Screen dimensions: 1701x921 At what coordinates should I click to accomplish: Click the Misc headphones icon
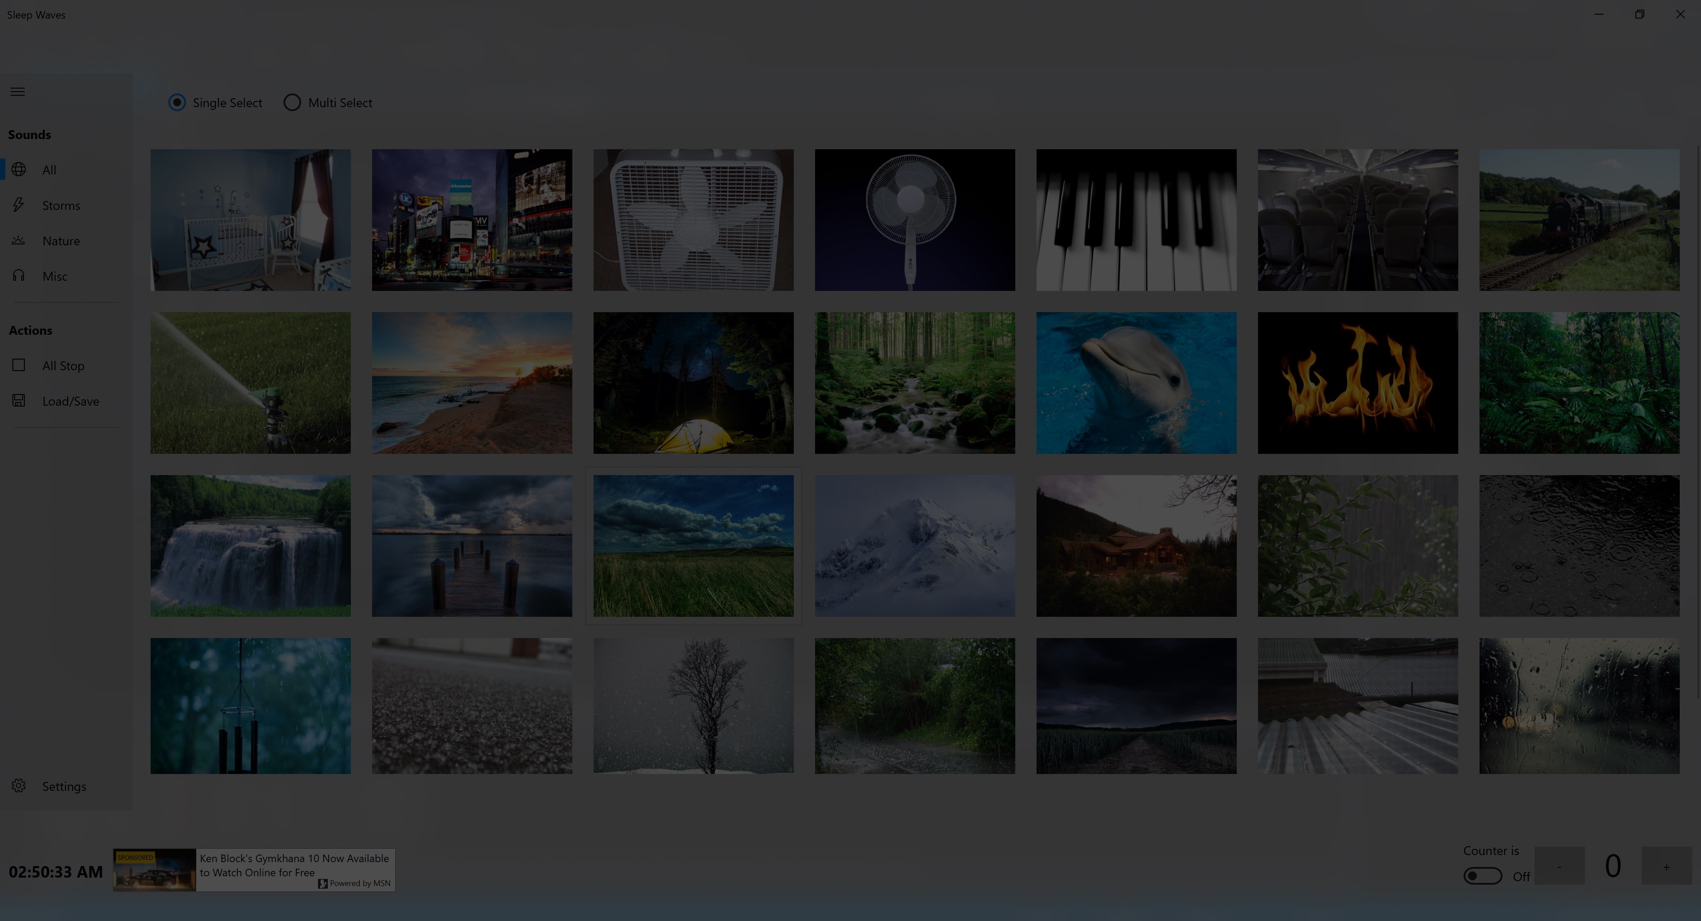(x=19, y=276)
